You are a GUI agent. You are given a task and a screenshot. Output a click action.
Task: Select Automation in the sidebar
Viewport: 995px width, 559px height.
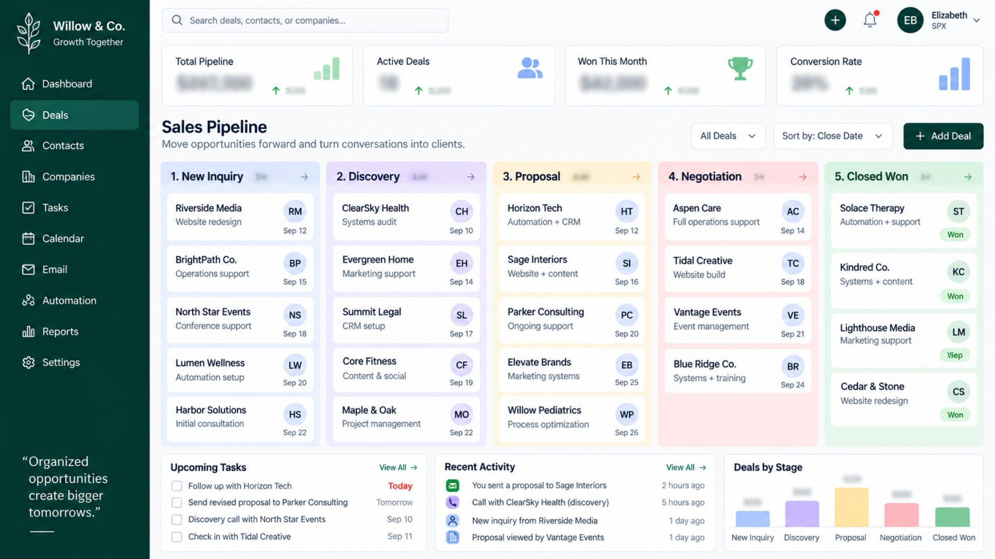pos(75,301)
